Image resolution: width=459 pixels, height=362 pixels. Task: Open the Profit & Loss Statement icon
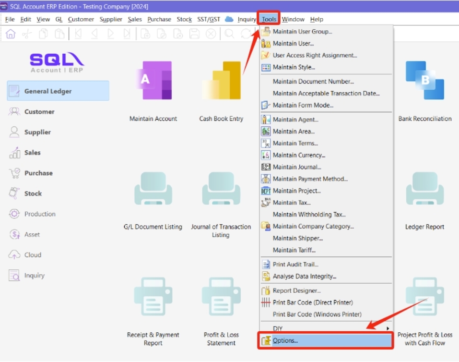(x=221, y=297)
